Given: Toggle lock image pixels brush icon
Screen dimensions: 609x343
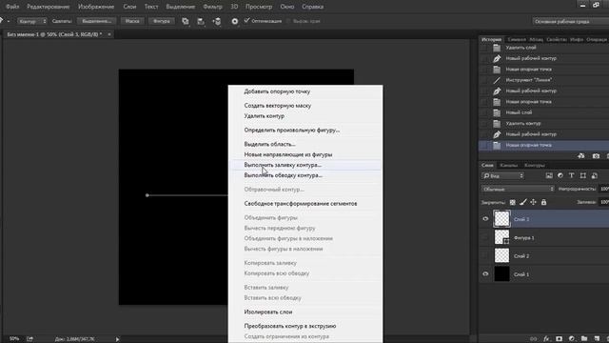Looking at the screenshot, I should [x=523, y=202].
